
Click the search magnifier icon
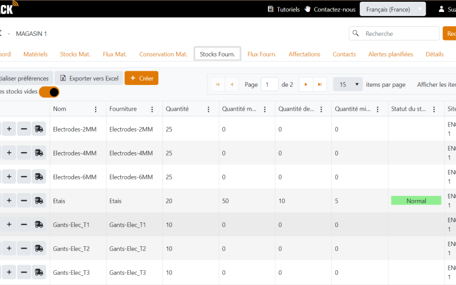(355, 33)
